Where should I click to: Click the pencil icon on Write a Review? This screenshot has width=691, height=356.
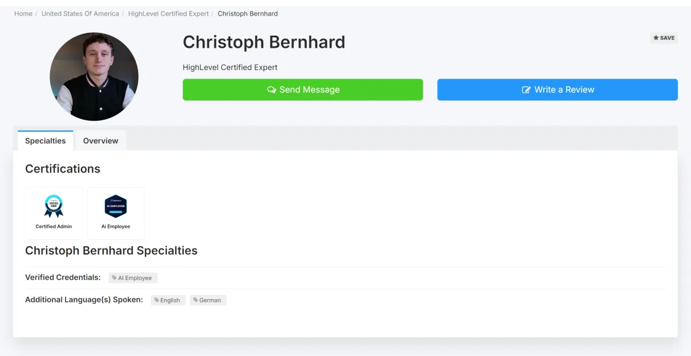526,90
